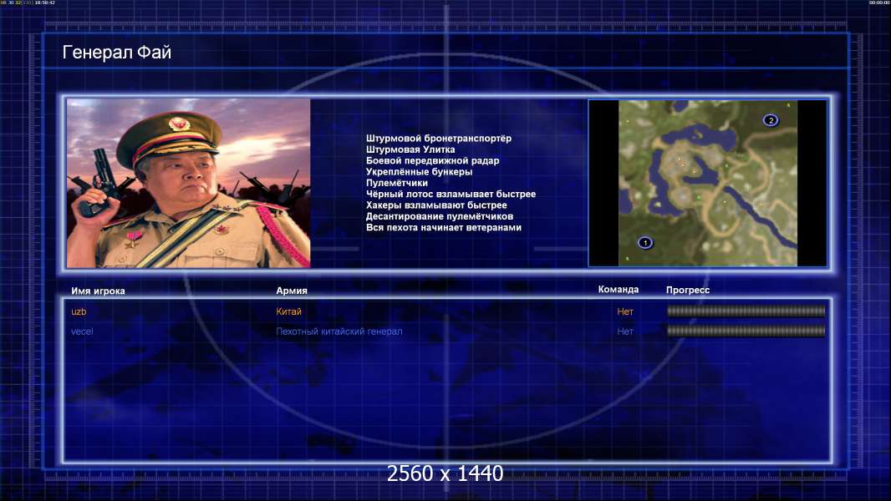Click army entry 'Китай' for uzb
Viewport: 891px width, 501px height.
(288, 311)
